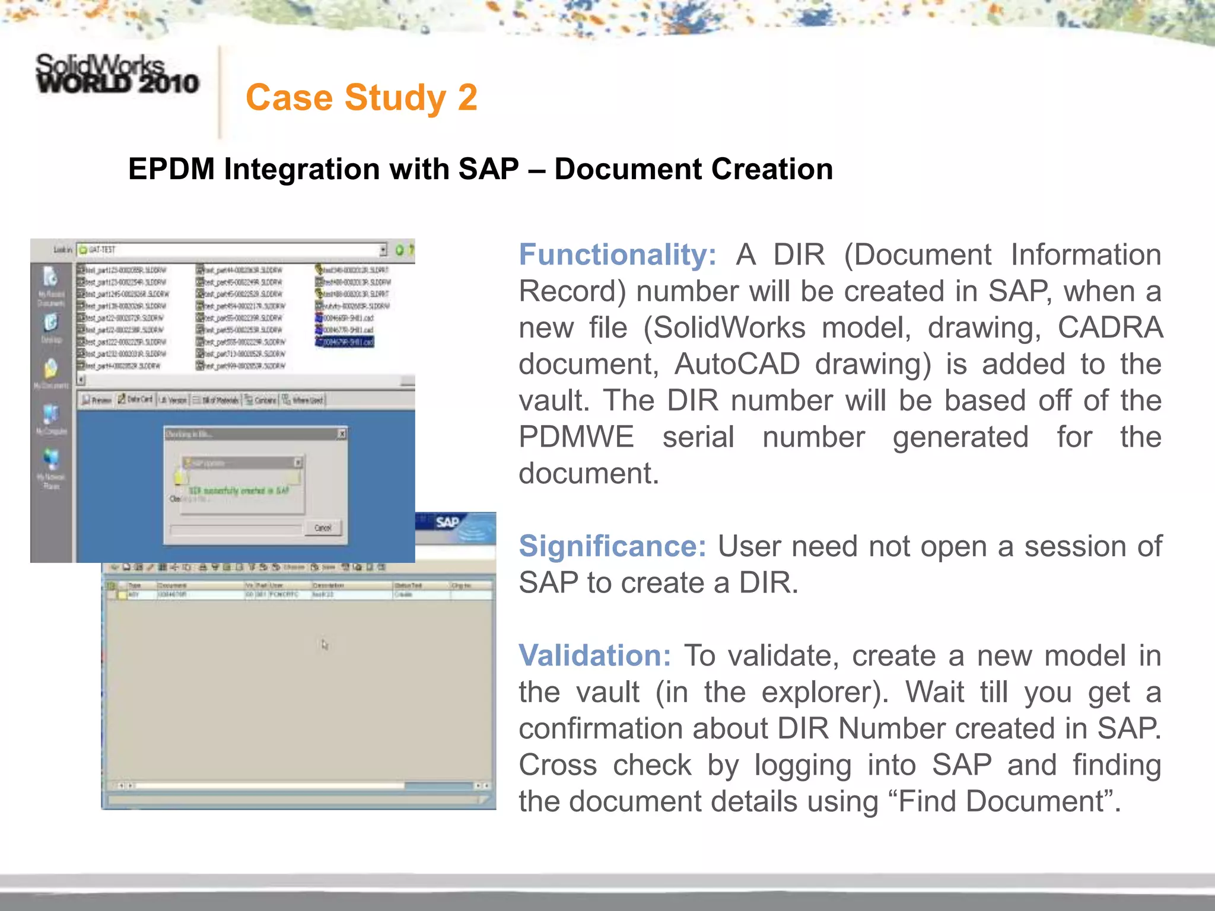Switch to the Where Used tab
Viewport: 1215px width, 911px height.
coord(303,400)
